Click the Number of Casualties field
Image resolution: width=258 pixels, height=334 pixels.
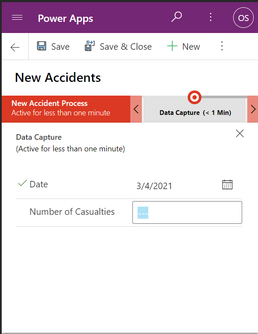(187, 212)
